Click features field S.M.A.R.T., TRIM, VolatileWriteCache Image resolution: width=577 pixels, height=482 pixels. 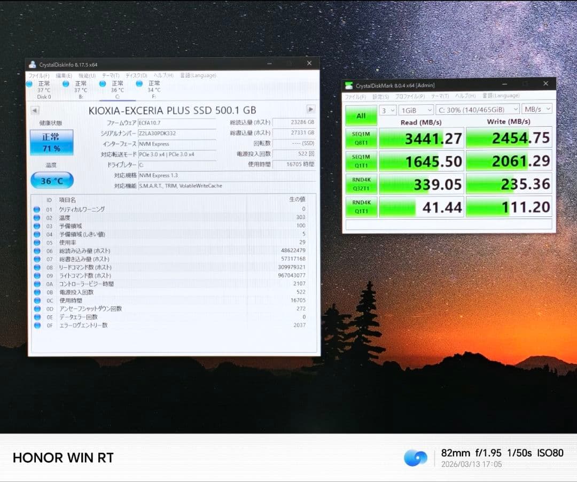[x=227, y=186]
